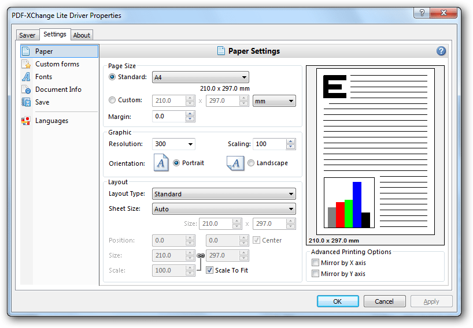This screenshot has height=328, width=473.
Task: Open the Layout Type dropdown
Action: [224, 194]
